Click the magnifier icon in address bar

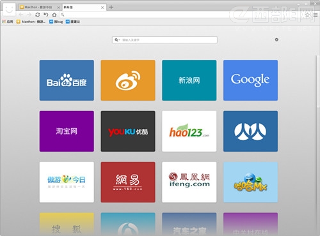tap(62, 15)
